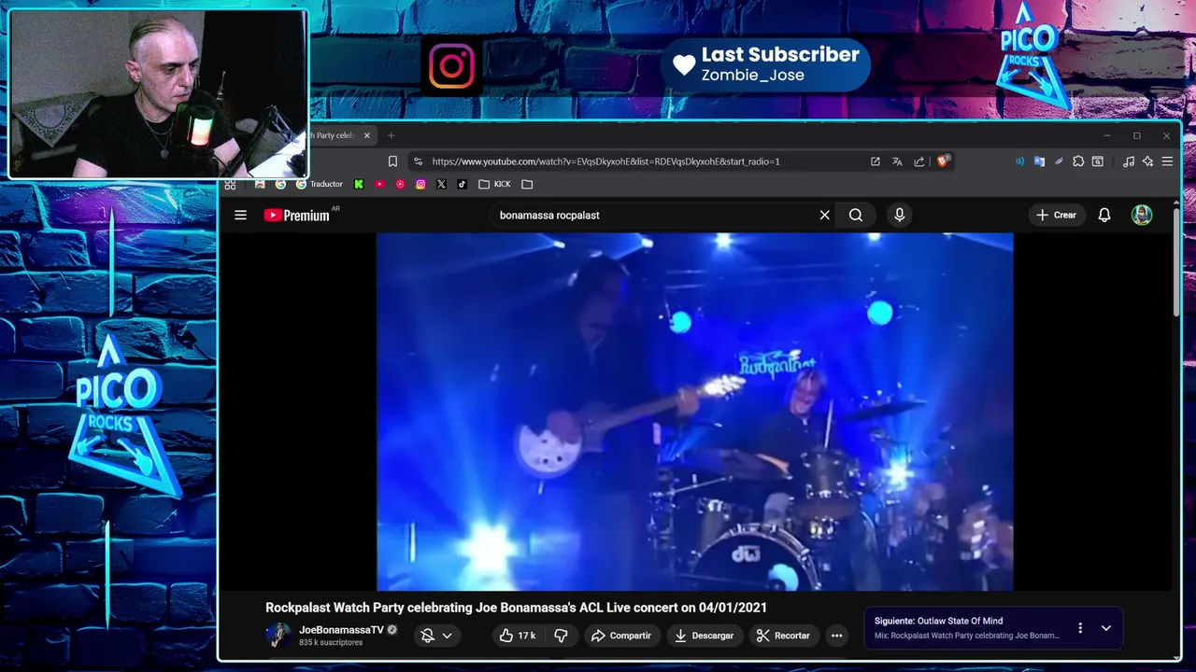This screenshot has width=1196, height=672.
Task: Open the Google Translate extension icon
Action: click(1039, 161)
